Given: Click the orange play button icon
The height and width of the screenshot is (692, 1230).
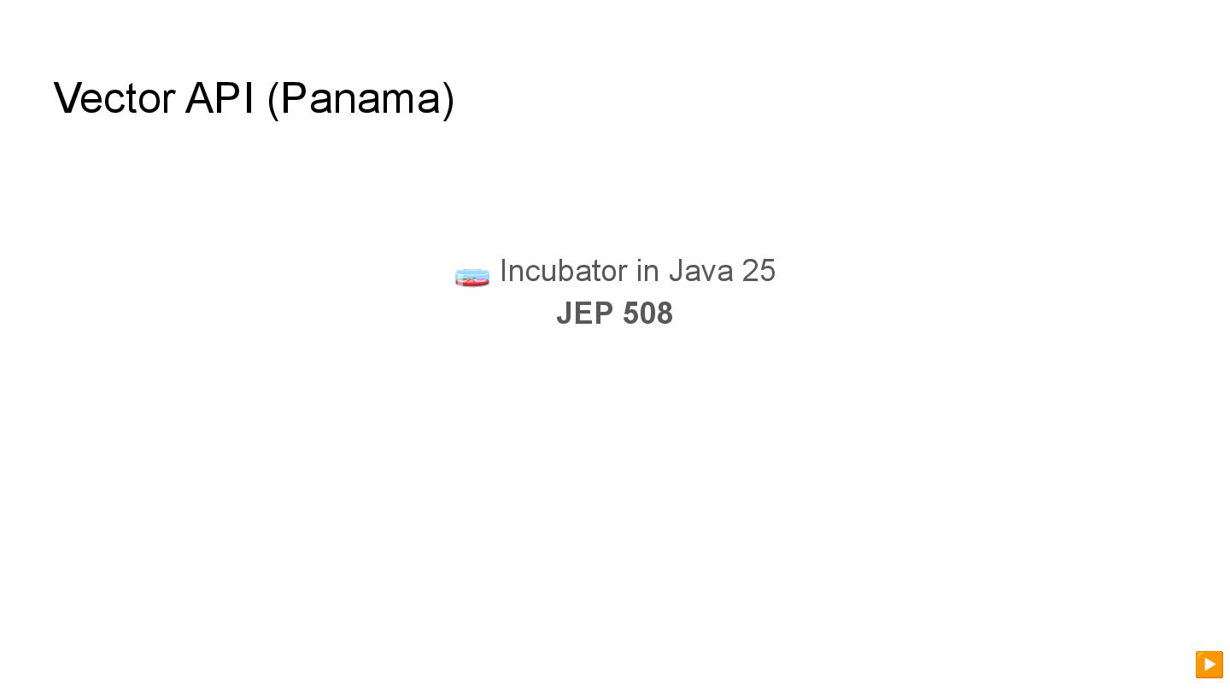Looking at the screenshot, I should [x=1209, y=664].
